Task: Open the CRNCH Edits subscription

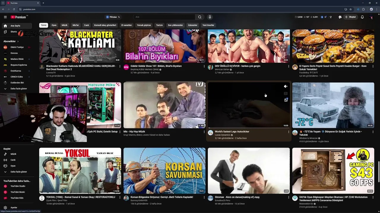Action: pos(17,77)
